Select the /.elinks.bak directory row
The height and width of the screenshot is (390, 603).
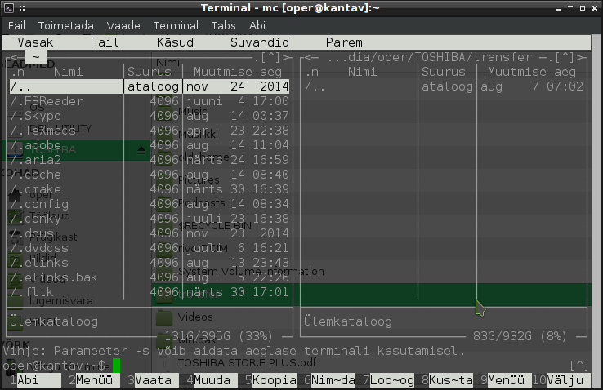(x=150, y=277)
